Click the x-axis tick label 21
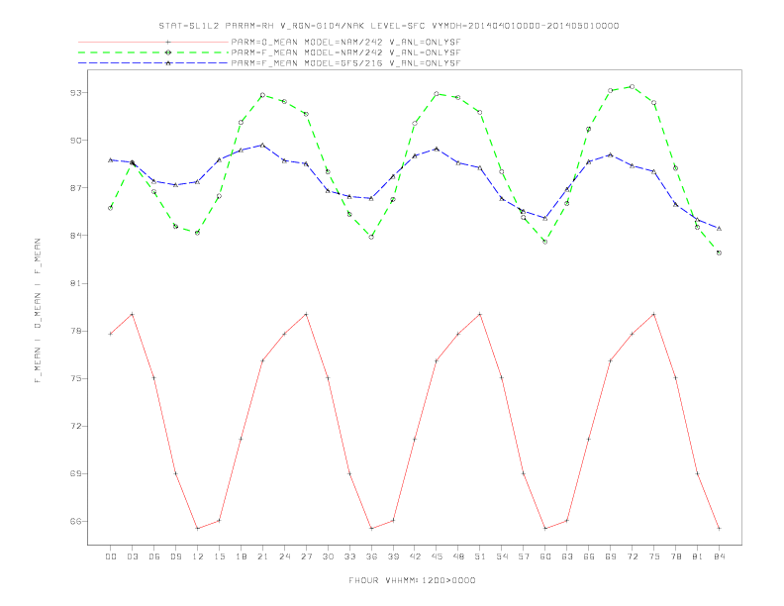784x606 pixels. (262, 556)
